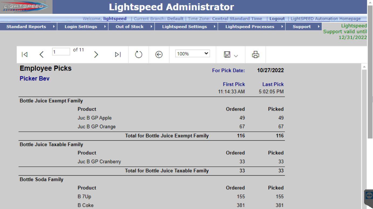The width and height of the screenshot is (373, 209).
Task: Expand the Standard Reports menu arrow
Action: (54, 27)
